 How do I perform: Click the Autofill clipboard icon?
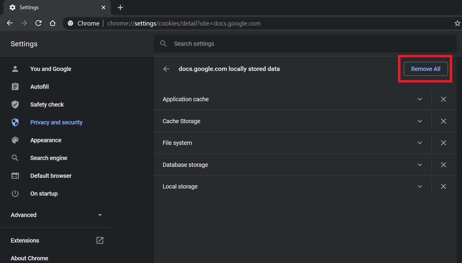pos(15,86)
